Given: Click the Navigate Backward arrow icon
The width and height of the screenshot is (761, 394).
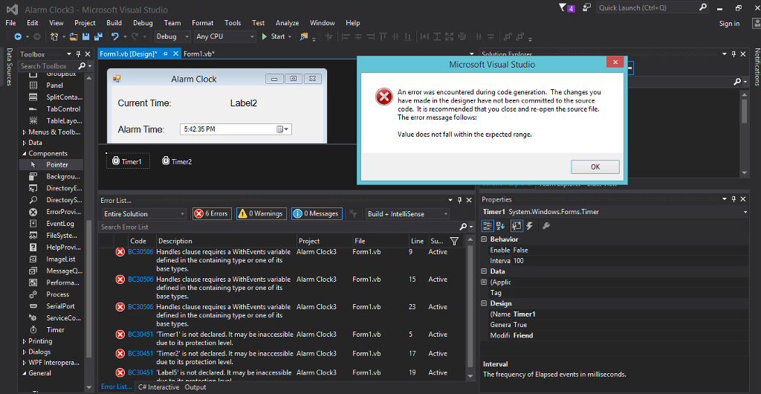Looking at the screenshot, I should 18,36.
